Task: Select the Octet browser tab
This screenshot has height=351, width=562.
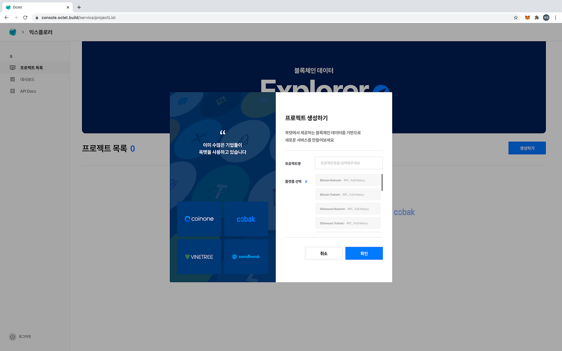Action: click(37, 7)
